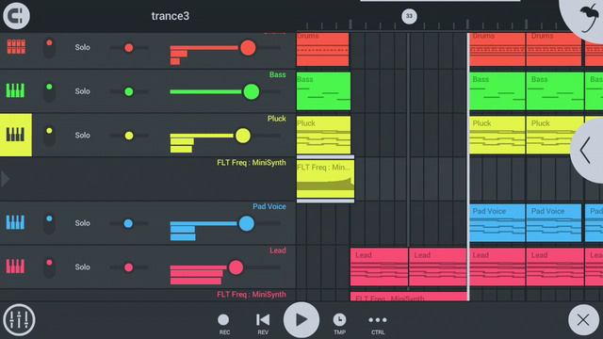Click Pluck volume slider handle
This screenshot has height=339, width=603.
243,136
